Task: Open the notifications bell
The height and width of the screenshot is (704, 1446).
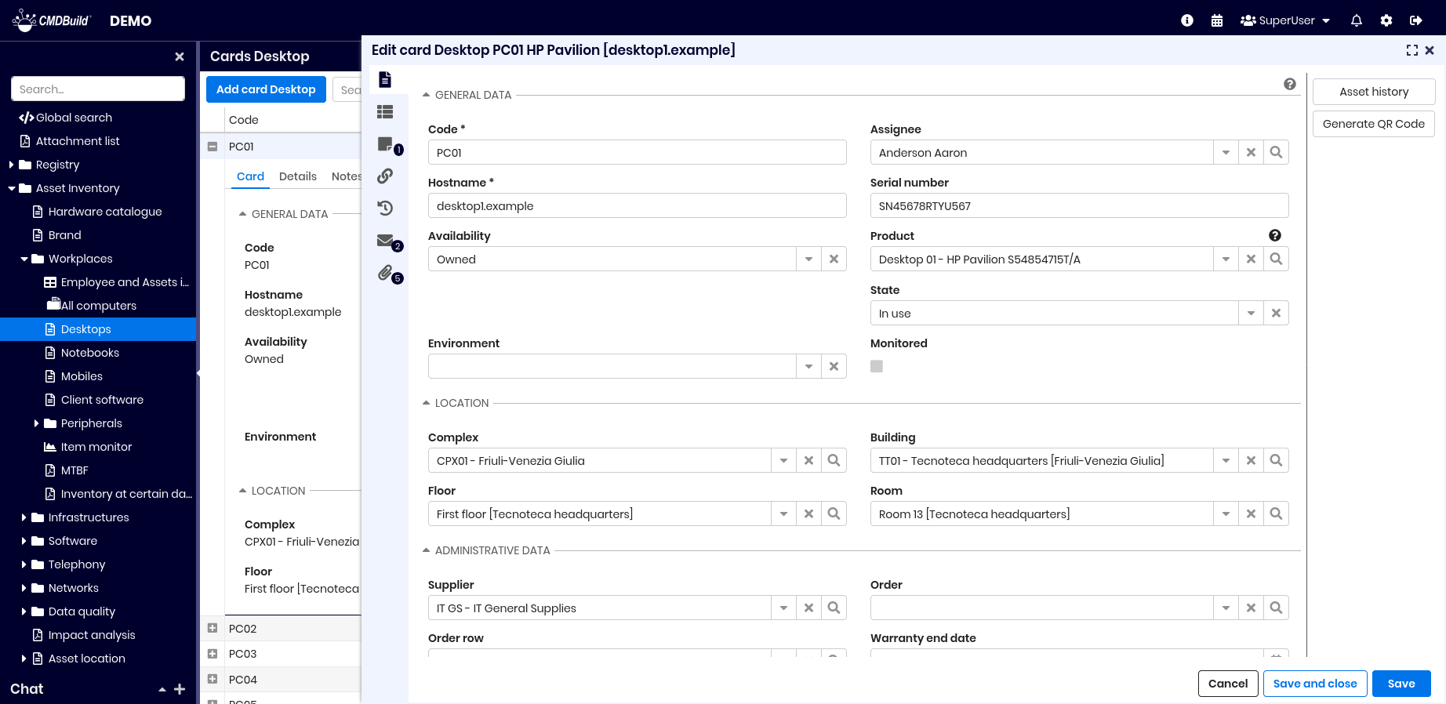Action: point(1357,20)
